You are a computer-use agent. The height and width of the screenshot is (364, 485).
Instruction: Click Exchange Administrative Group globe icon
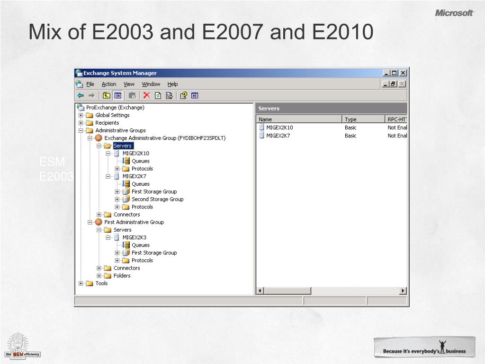pos(99,138)
